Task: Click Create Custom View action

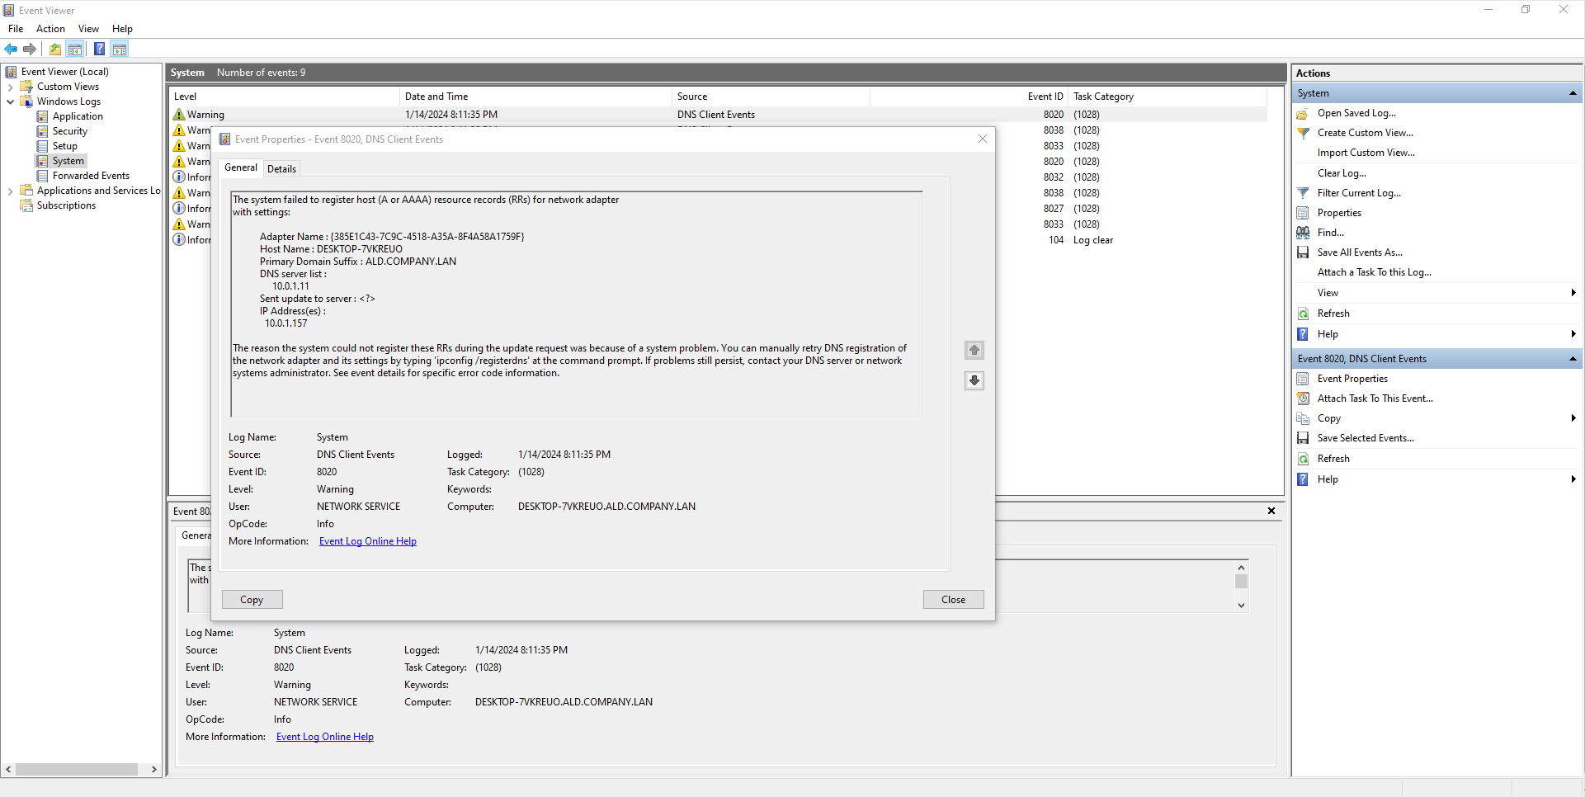Action: pyautogui.click(x=1365, y=133)
